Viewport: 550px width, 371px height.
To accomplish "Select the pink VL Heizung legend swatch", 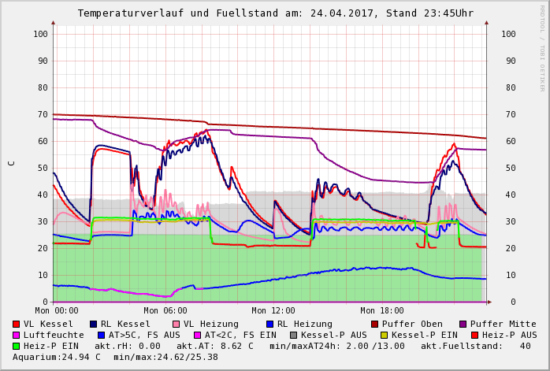I will pos(175,324).
